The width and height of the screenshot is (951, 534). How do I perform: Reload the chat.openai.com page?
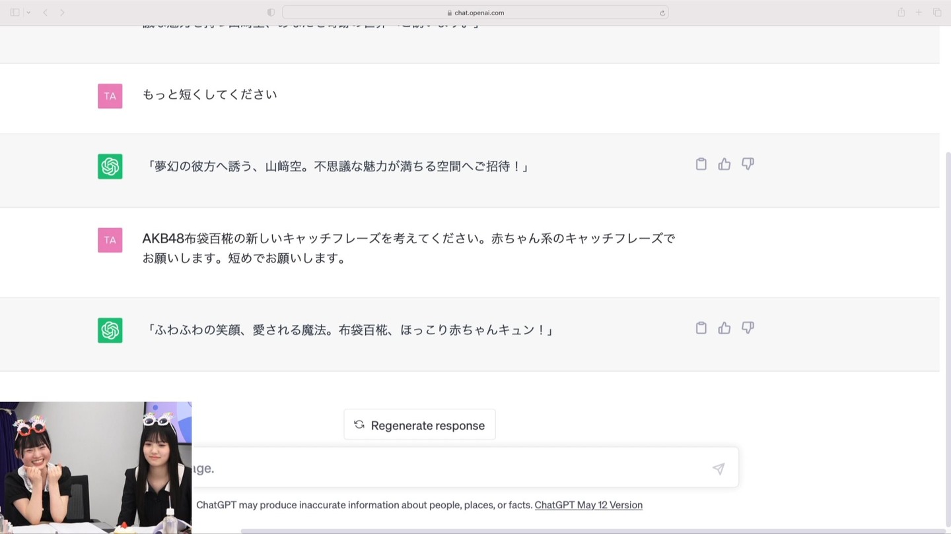click(x=662, y=13)
